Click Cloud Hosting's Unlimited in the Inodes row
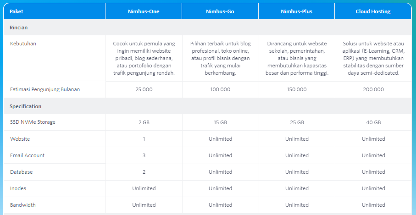Image resolution: width=416 pixels, height=215 pixels. tap(373, 188)
